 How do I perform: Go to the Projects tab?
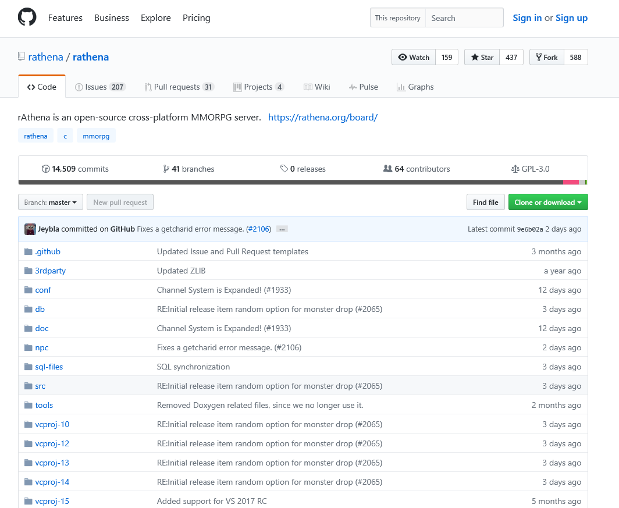pyautogui.click(x=258, y=87)
